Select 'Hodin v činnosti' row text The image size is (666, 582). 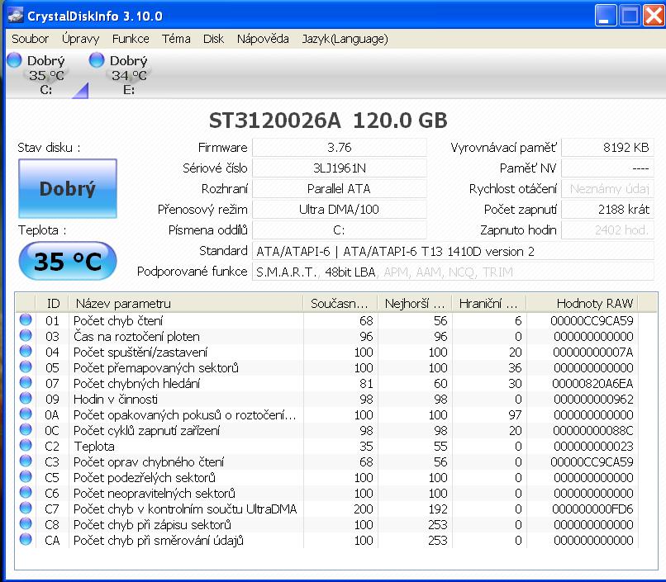click(x=116, y=400)
